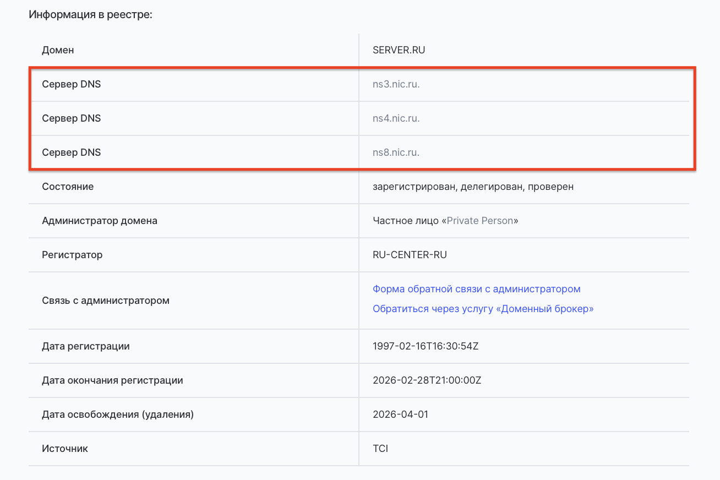Image resolution: width=720 pixels, height=480 pixels.
Task: Open the Private Person administrator link
Action: 479,221
